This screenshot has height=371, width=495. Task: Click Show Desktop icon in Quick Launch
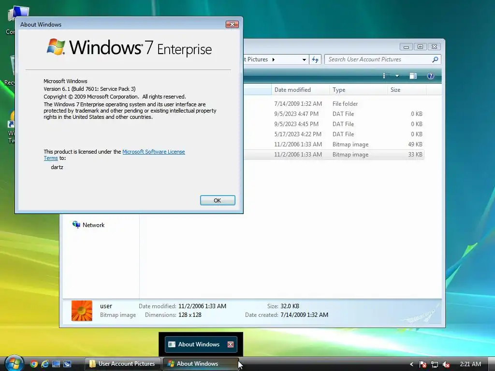56,364
